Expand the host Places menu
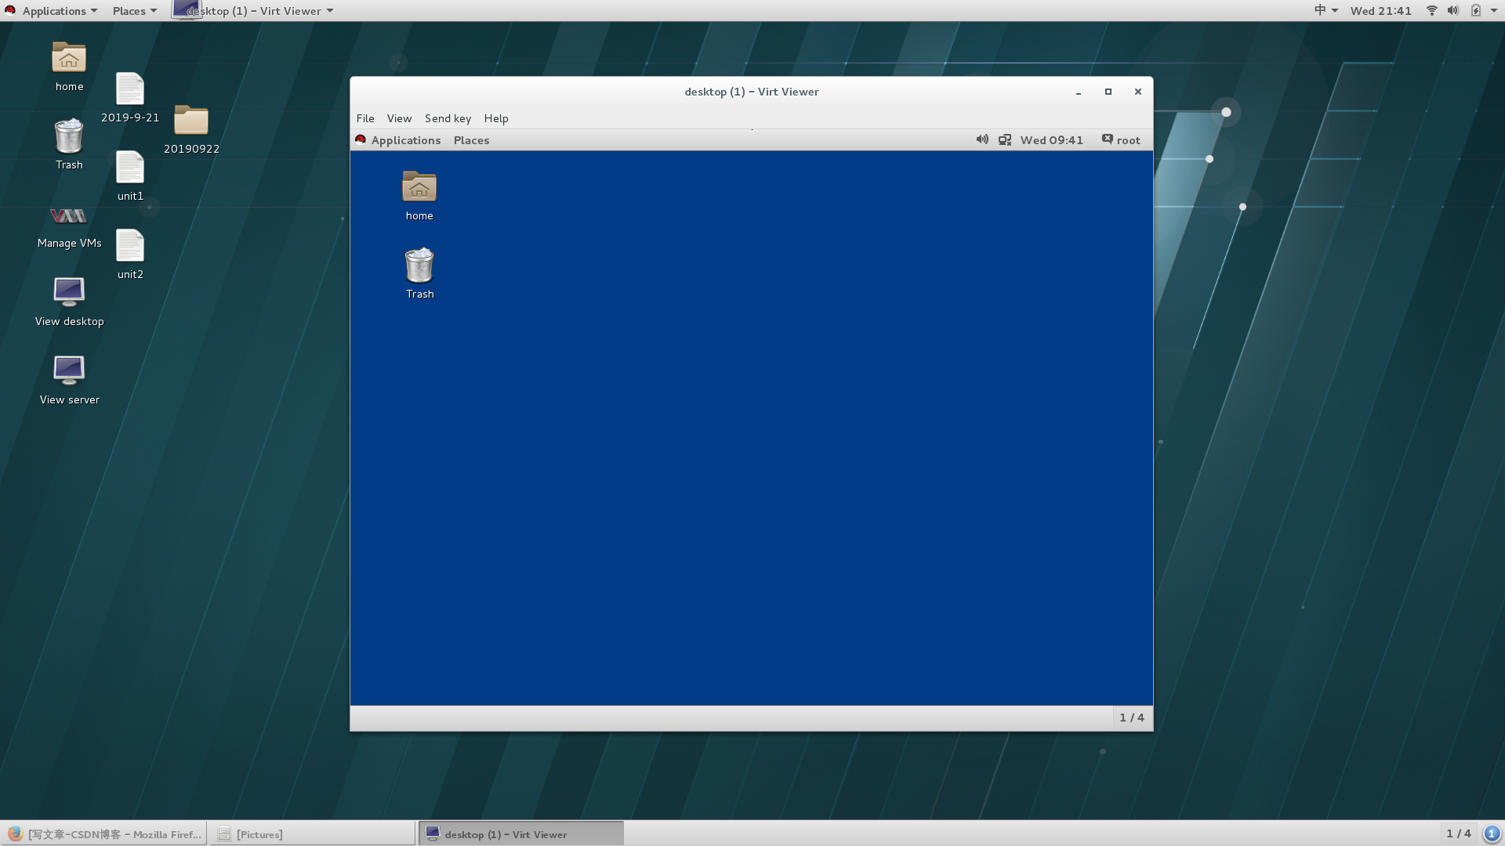The height and width of the screenshot is (846, 1505). [134, 11]
